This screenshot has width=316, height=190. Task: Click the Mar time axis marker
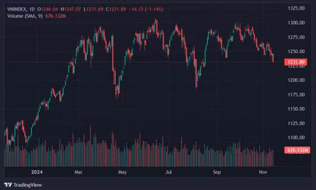(78, 172)
